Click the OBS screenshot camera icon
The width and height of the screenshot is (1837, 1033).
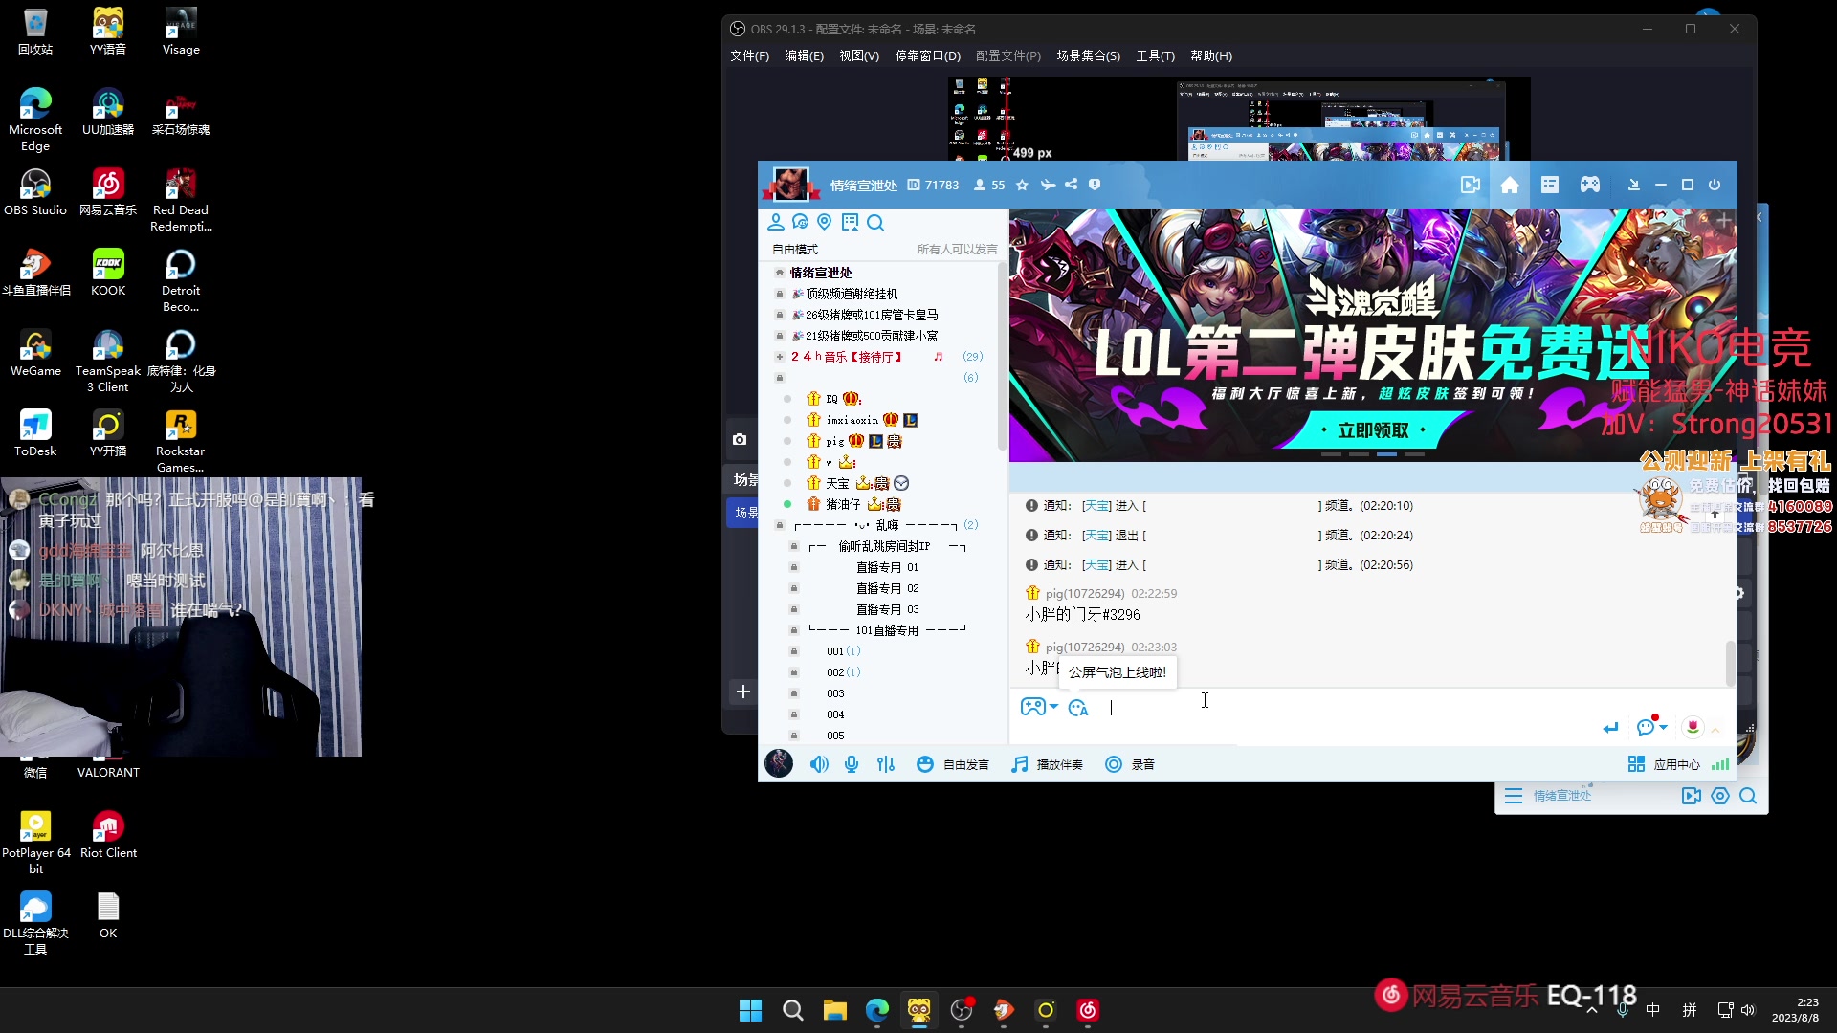[x=740, y=439]
